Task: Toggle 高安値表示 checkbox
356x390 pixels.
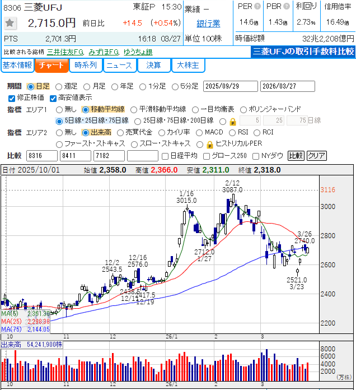Action: pyautogui.click(x=53, y=99)
